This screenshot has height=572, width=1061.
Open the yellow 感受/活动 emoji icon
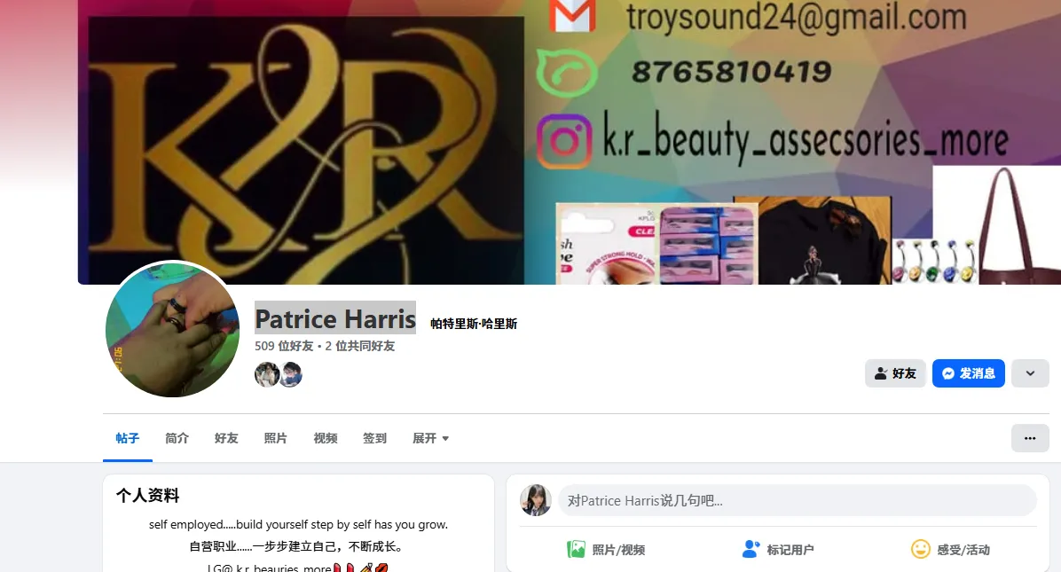click(x=920, y=549)
